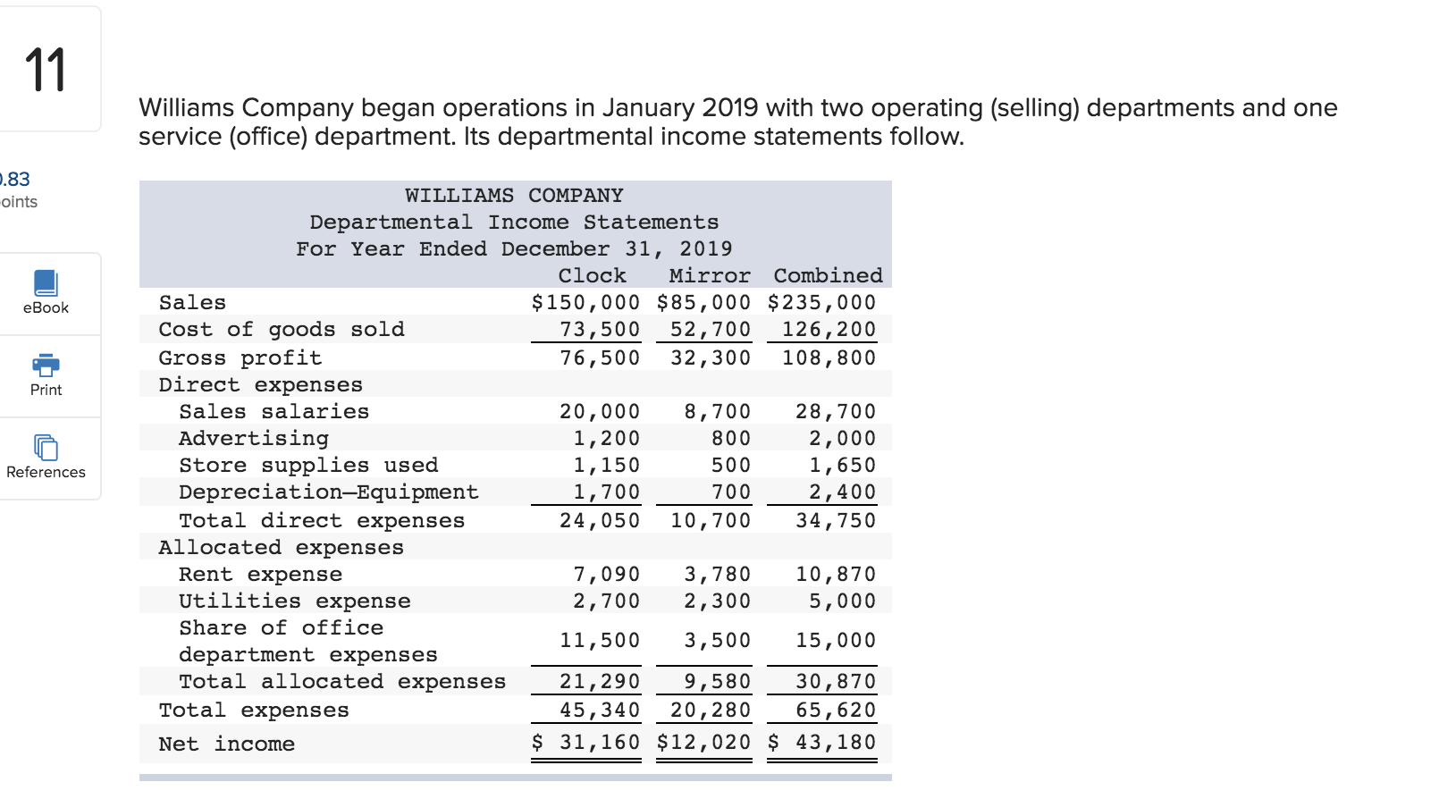Image resolution: width=1439 pixels, height=799 pixels.
Task: Click Mirror total direct expenses 10,700
Action: pos(711,520)
